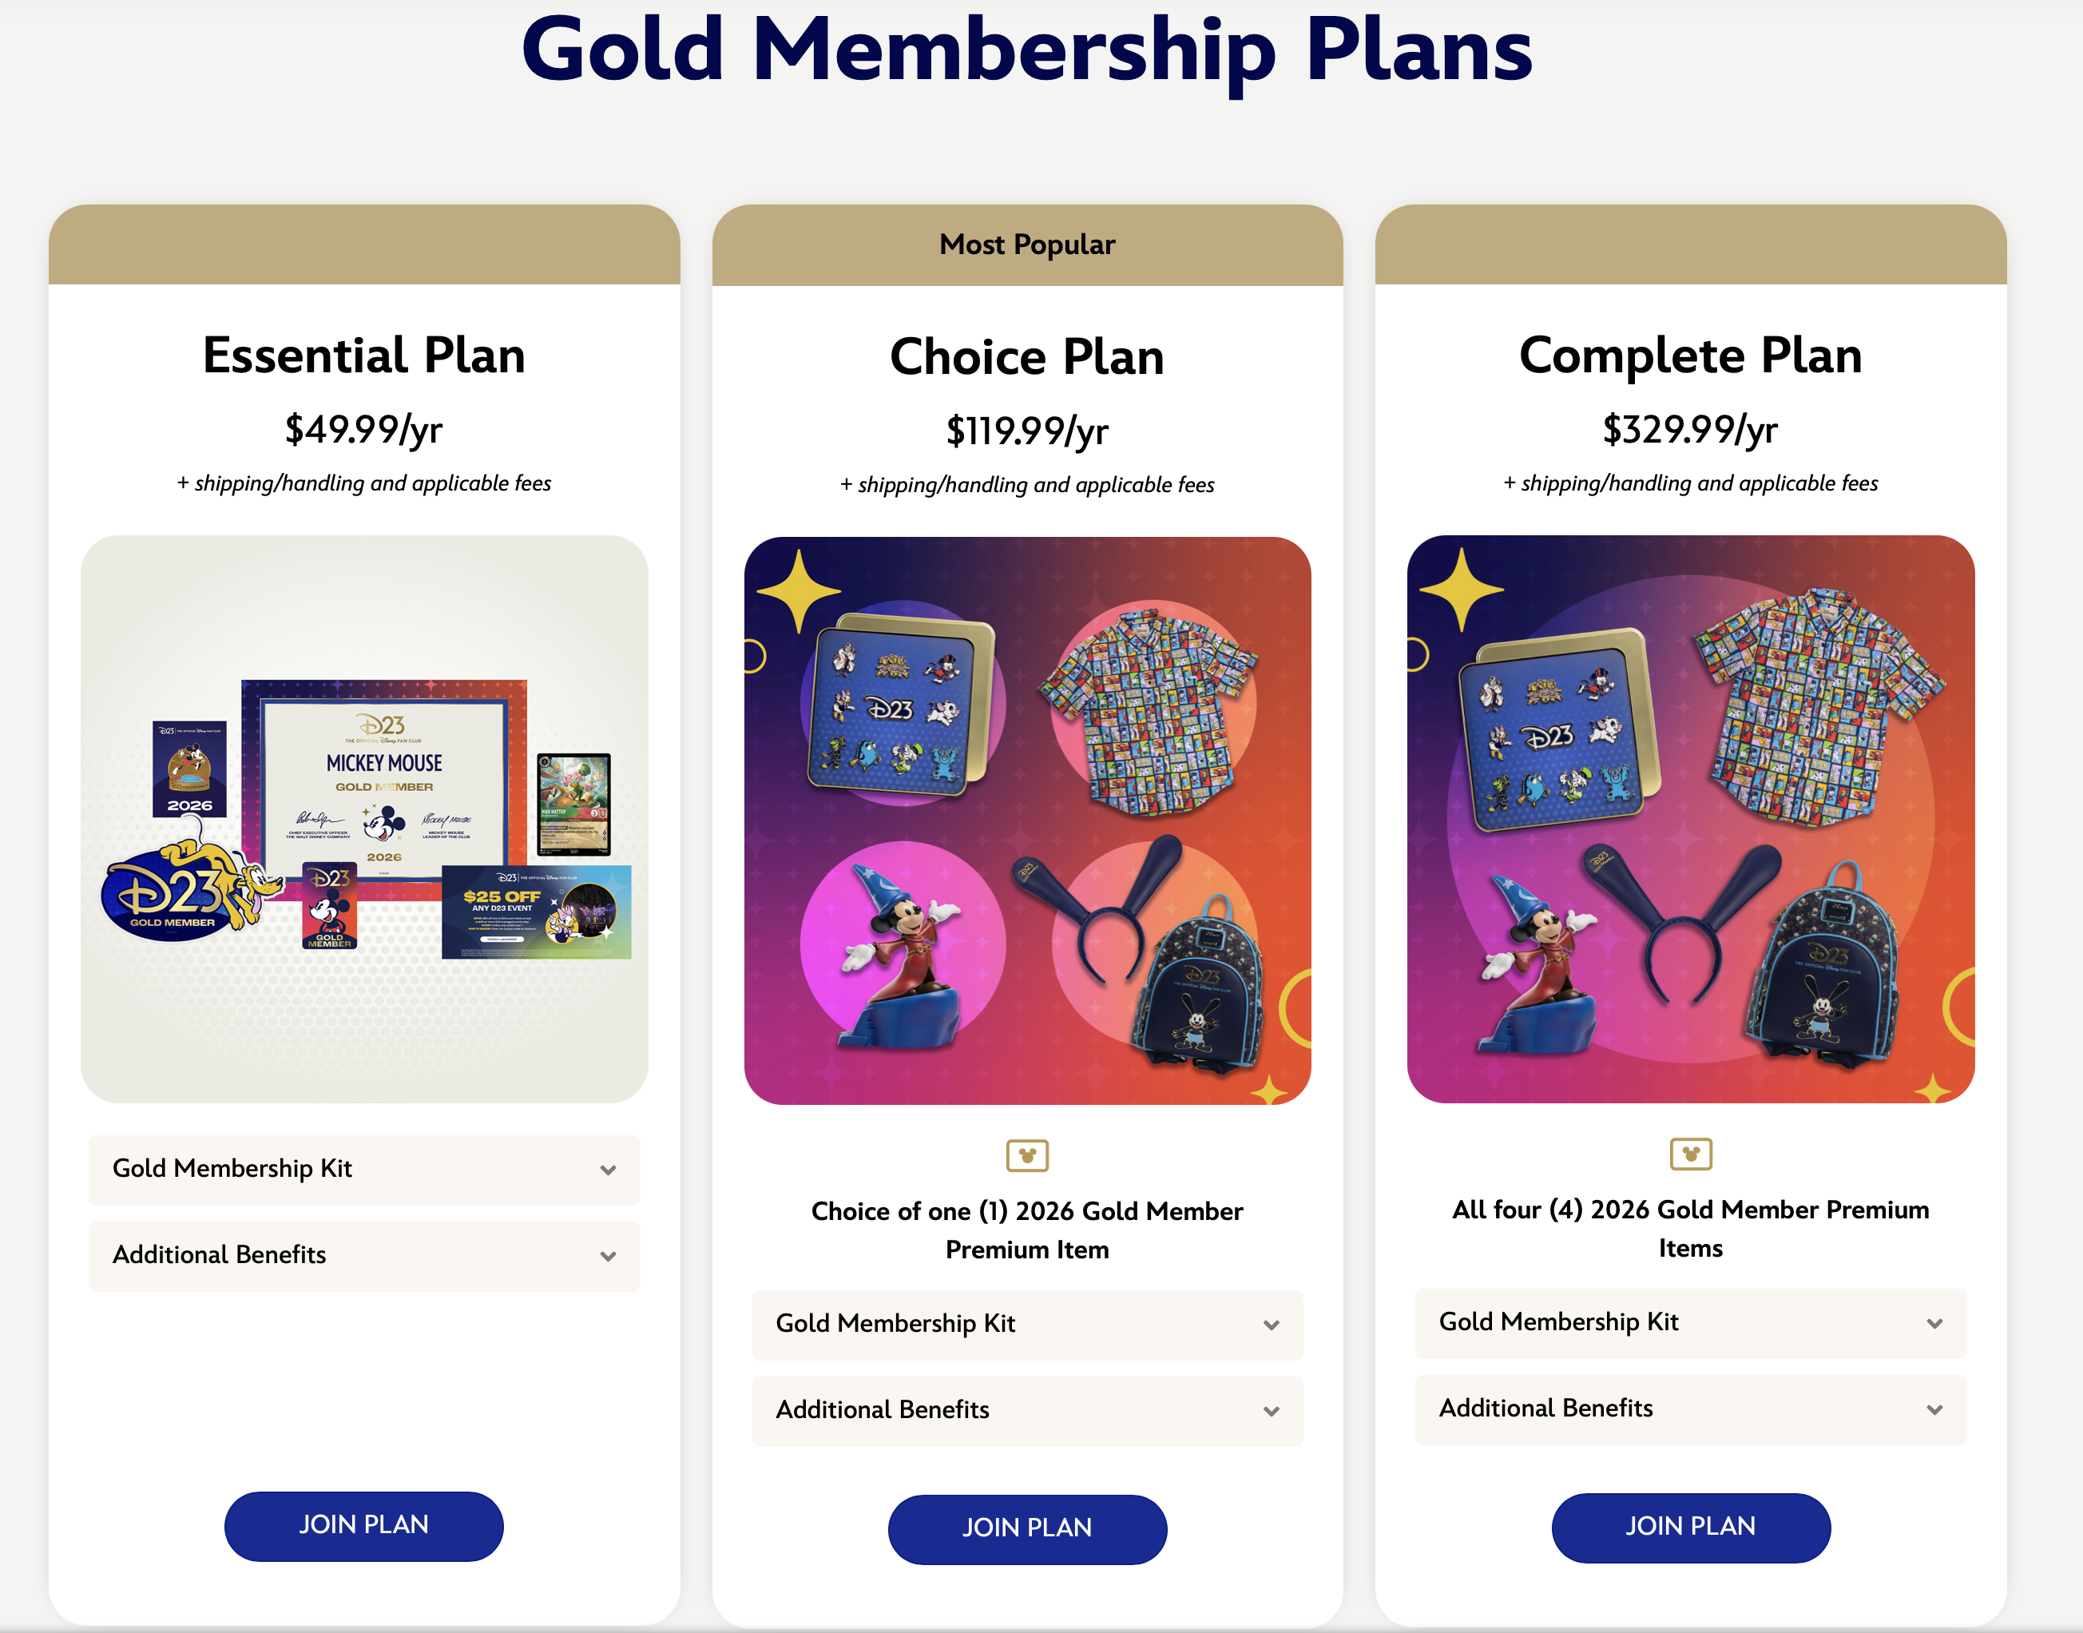
Task: Expand Gold Membership Kit in Essential Plan
Action: coord(363,1170)
